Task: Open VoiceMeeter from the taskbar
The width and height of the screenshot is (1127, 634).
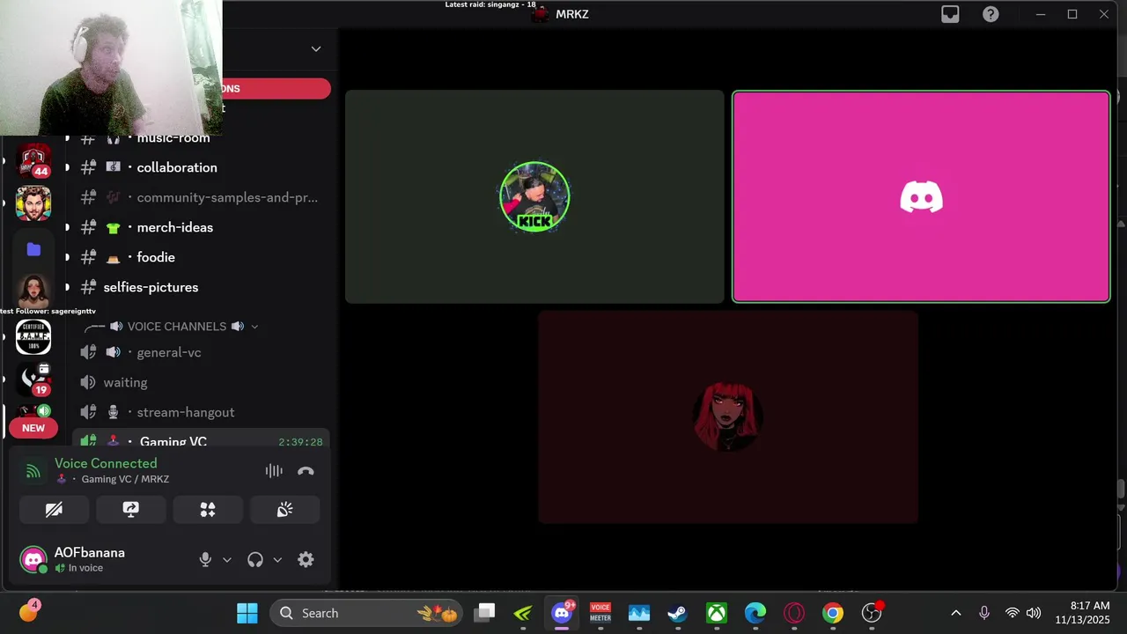Action: (600, 613)
